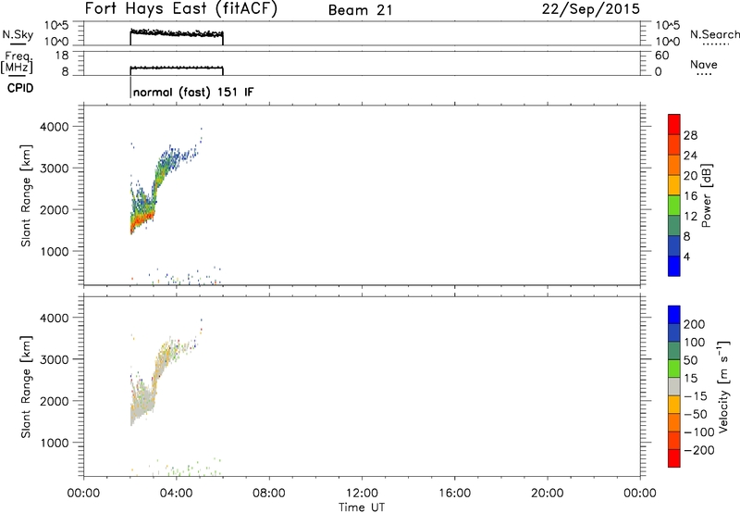Click the '28' label on Power color bar

point(690,135)
